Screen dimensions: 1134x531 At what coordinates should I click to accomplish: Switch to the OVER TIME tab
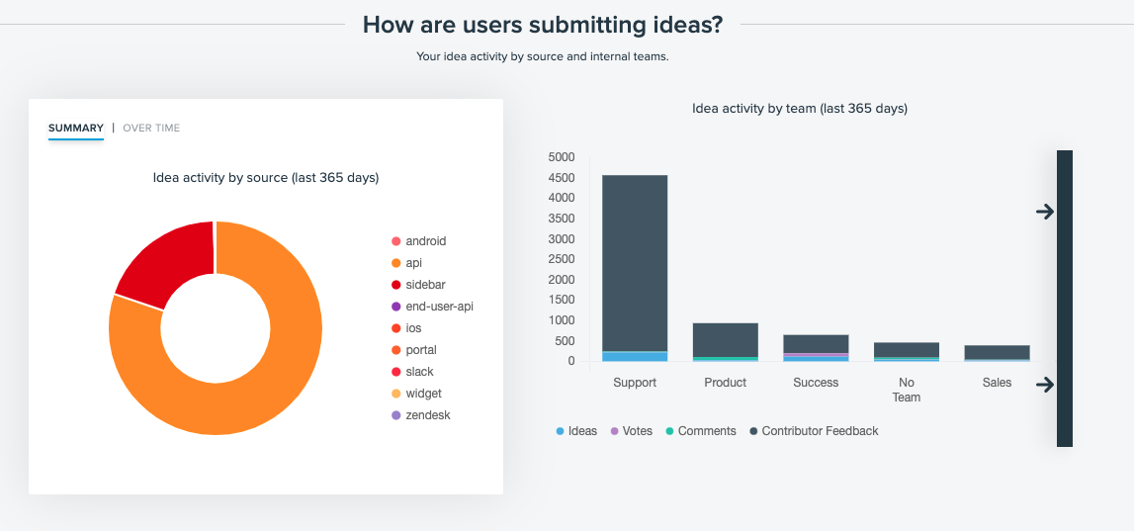coord(151,128)
